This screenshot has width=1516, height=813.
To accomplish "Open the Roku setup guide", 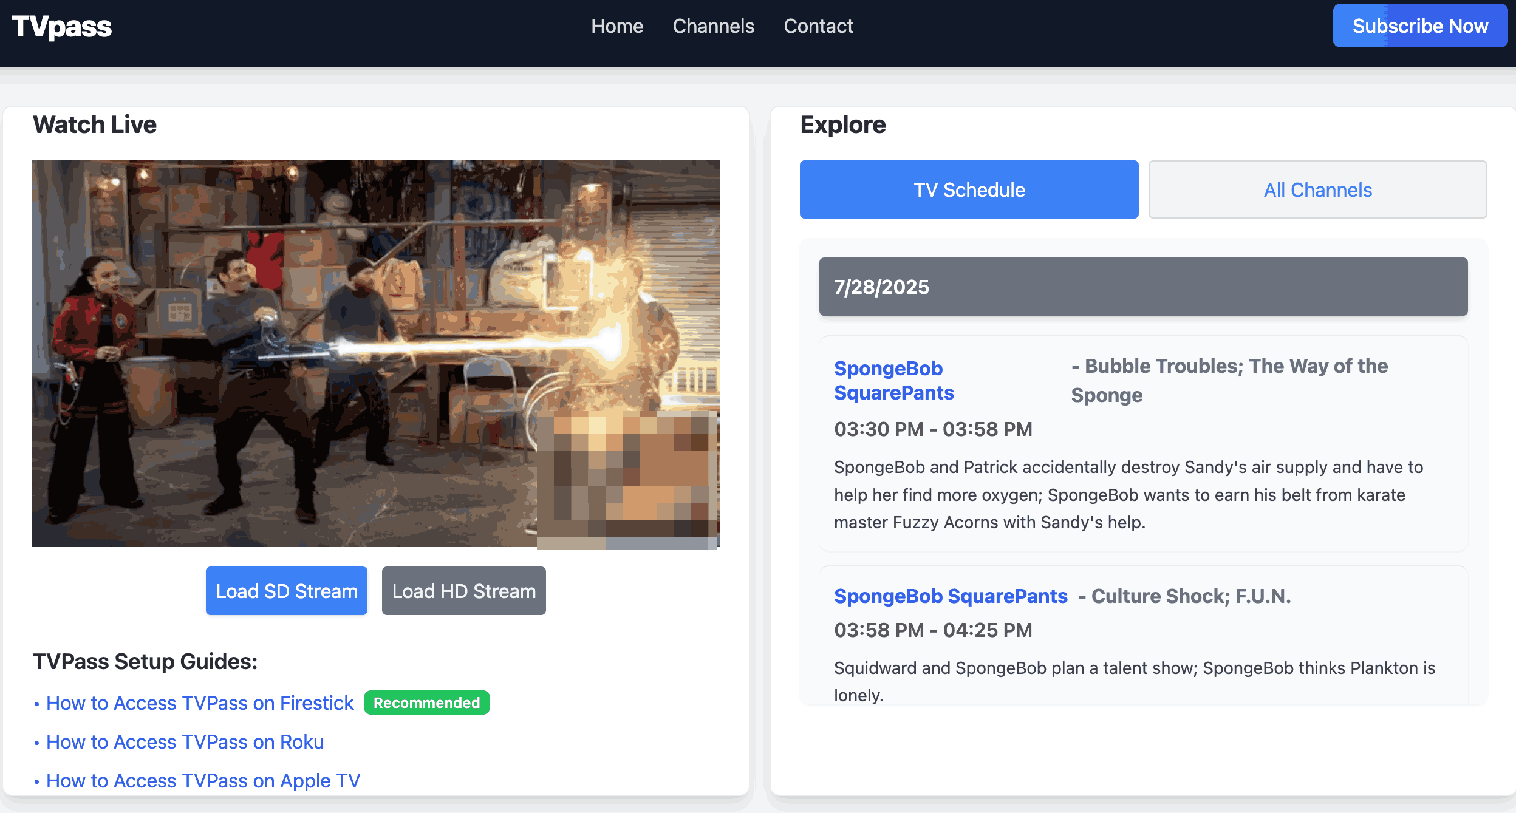I will click(x=185, y=742).
